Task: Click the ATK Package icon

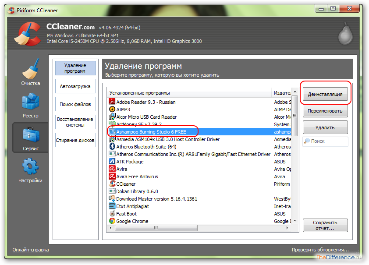Action: click(112, 162)
